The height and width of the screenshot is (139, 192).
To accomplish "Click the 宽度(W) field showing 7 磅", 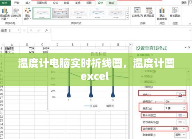I will [x=173, y=108].
